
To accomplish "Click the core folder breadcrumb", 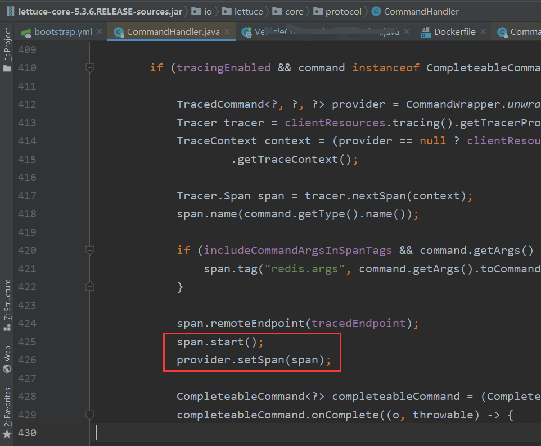I will click(288, 11).
